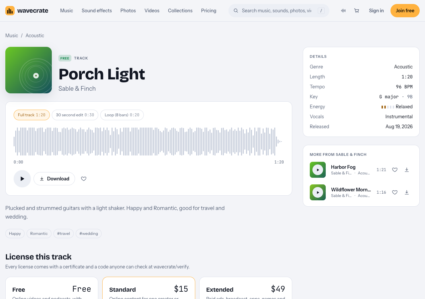Open the #travel tag
The image size is (425, 299).
click(63, 234)
